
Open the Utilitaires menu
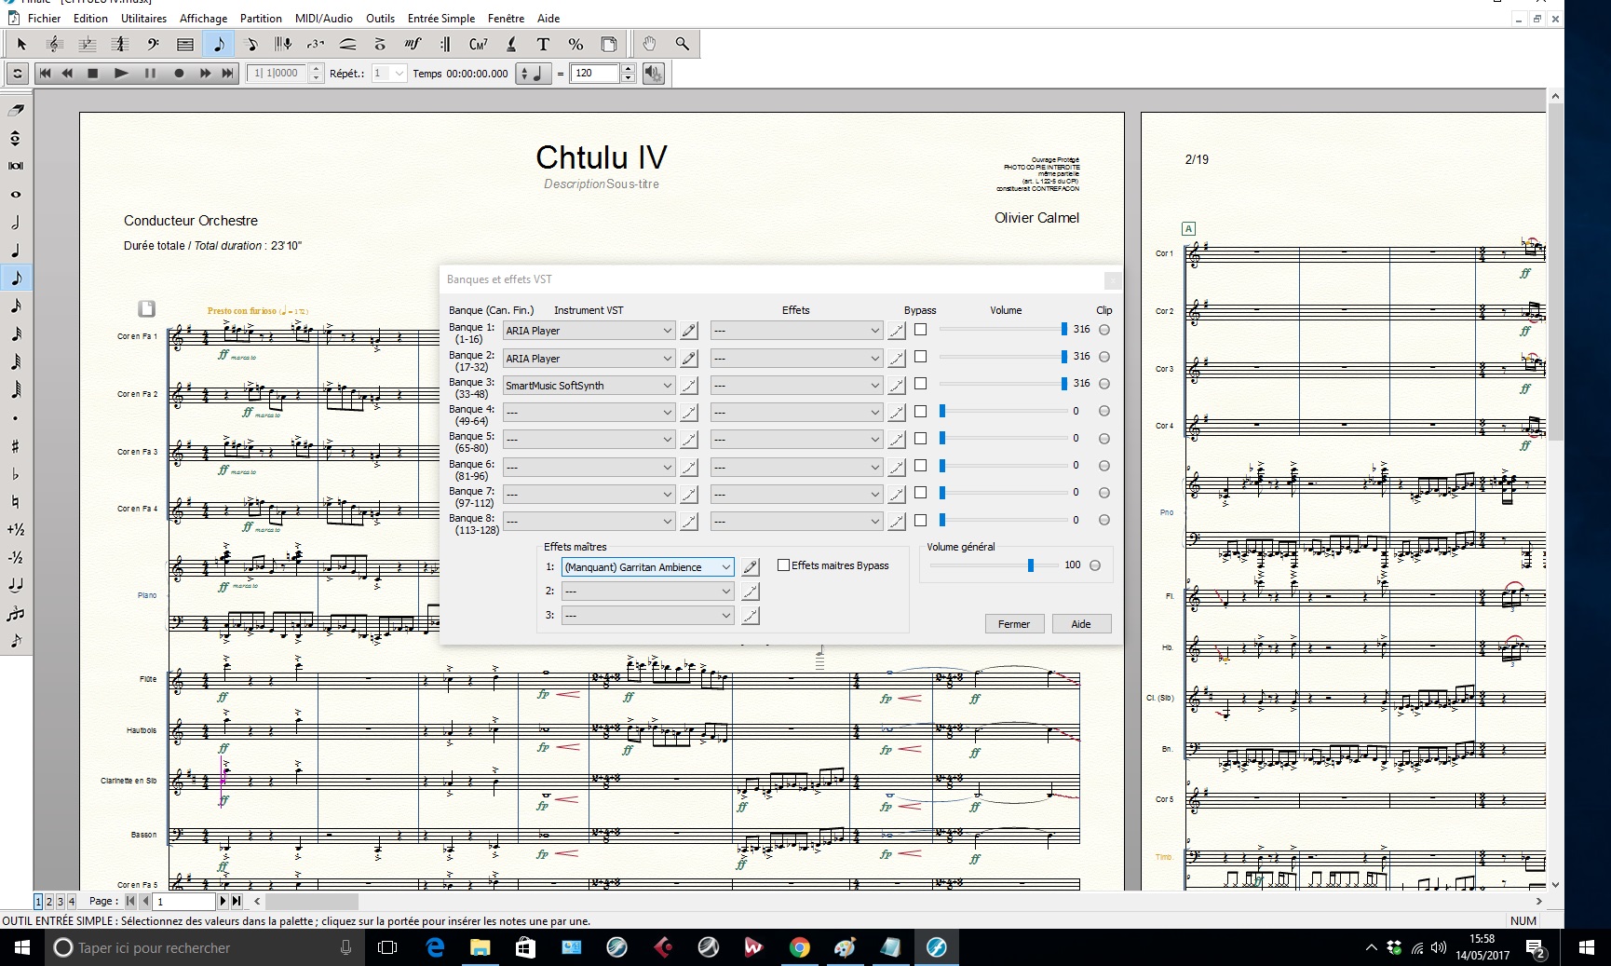143,18
